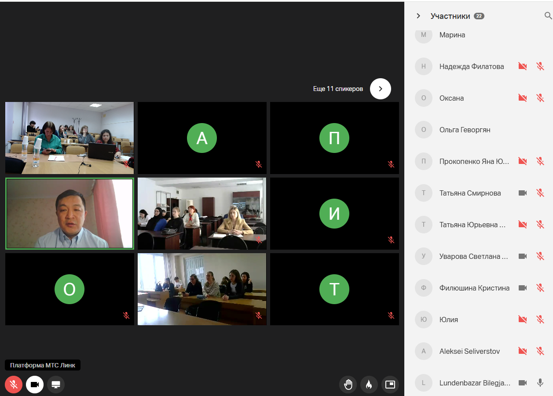
Task: Click the camera-off icon for Aleksei Seliverstov
Action: (523, 351)
